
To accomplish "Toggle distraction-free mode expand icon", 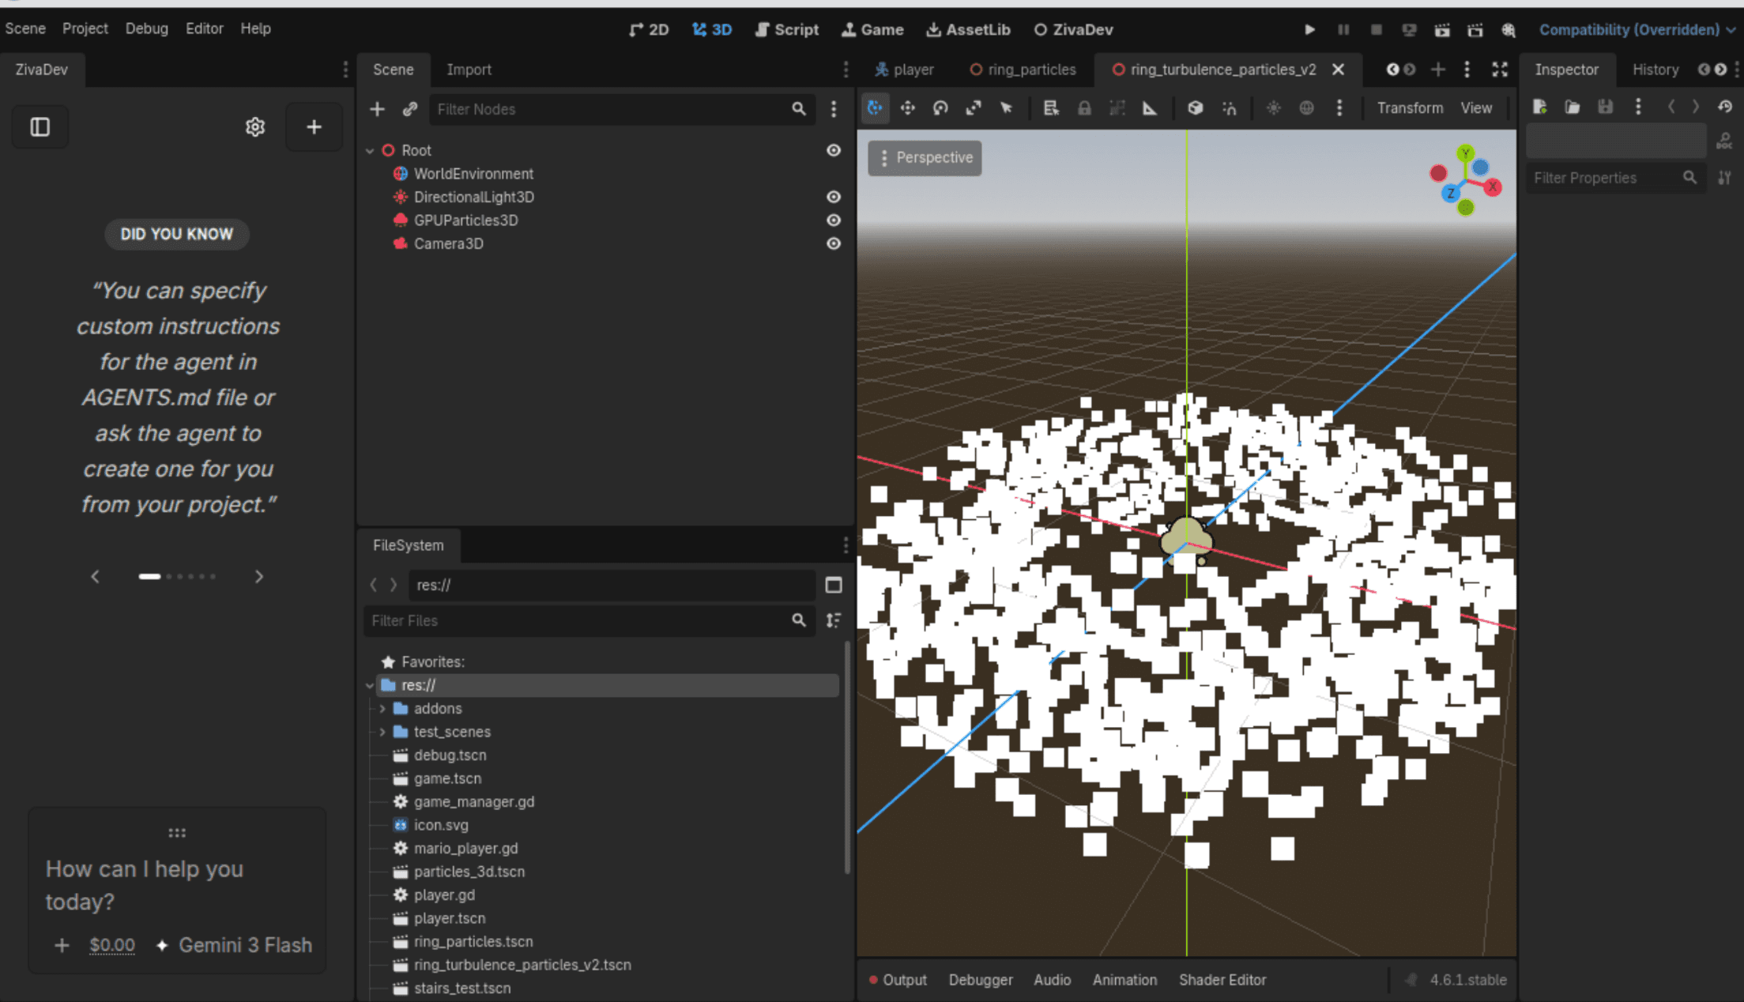I will click(1500, 70).
